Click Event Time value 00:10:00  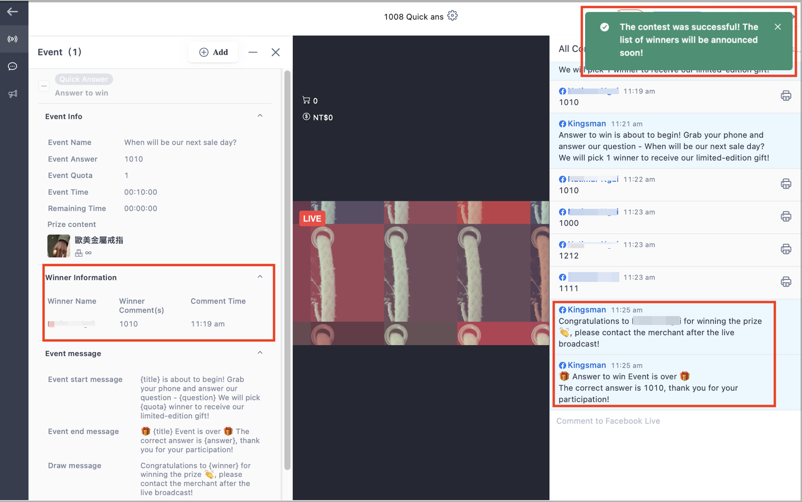(141, 192)
